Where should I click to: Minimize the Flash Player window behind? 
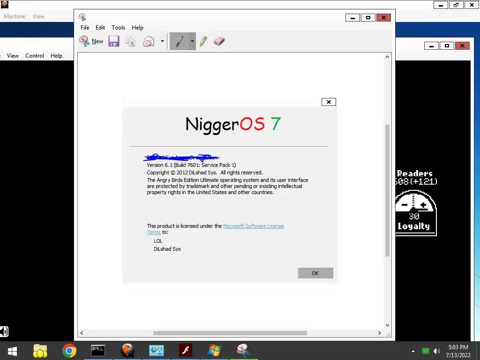[431, 46]
